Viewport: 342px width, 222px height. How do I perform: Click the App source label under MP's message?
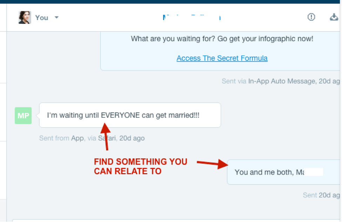pos(77,138)
